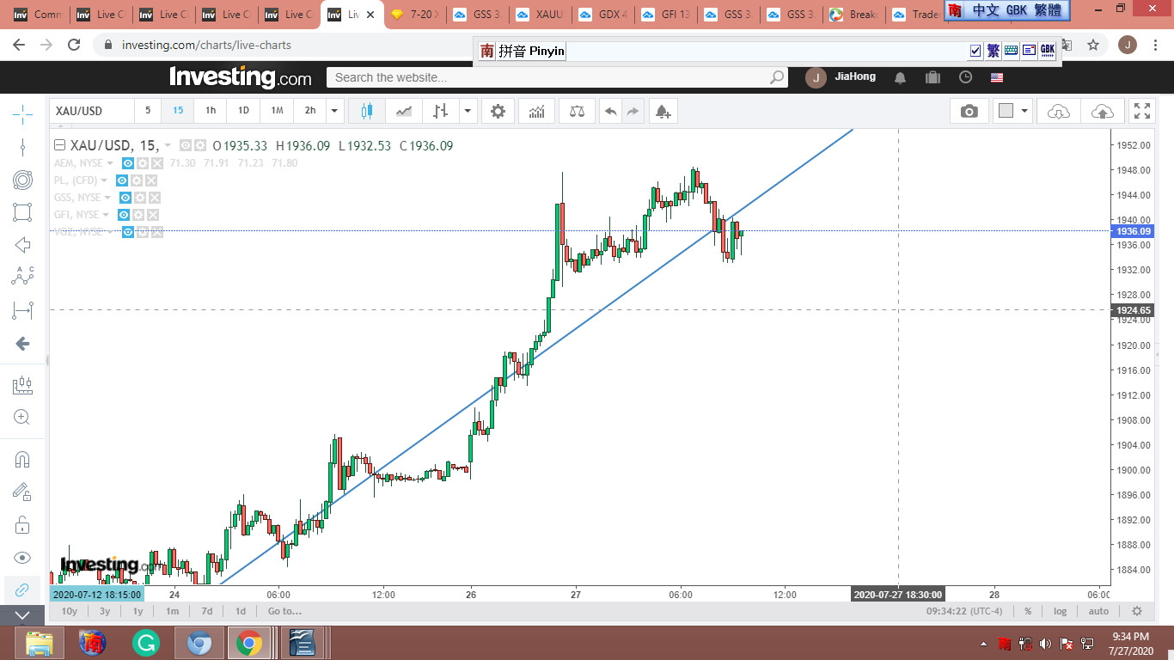Screen dimensions: 1174x660
Task: Switch to the 1h timeframe
Action: pos(211,111)
